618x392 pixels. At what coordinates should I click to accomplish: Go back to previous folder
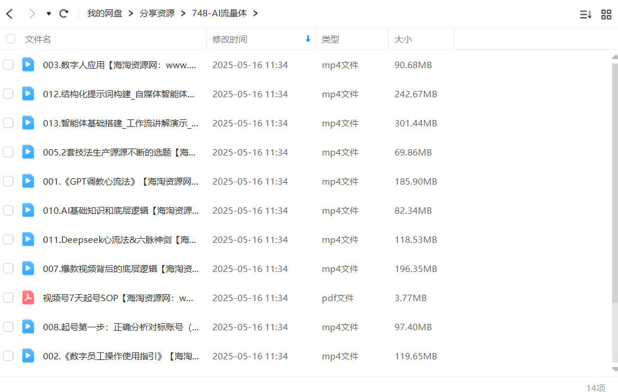coord(10,14)
